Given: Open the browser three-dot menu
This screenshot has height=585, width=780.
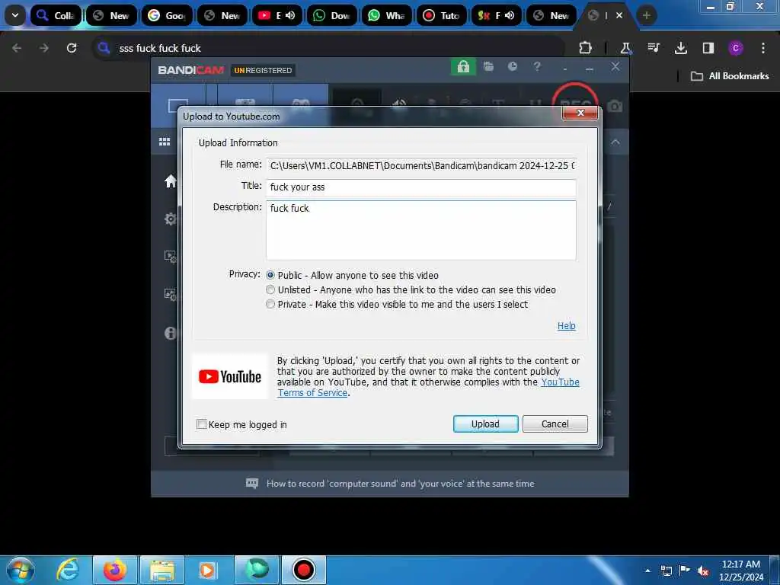Looking at the screenshot, I should coord(763,48).
